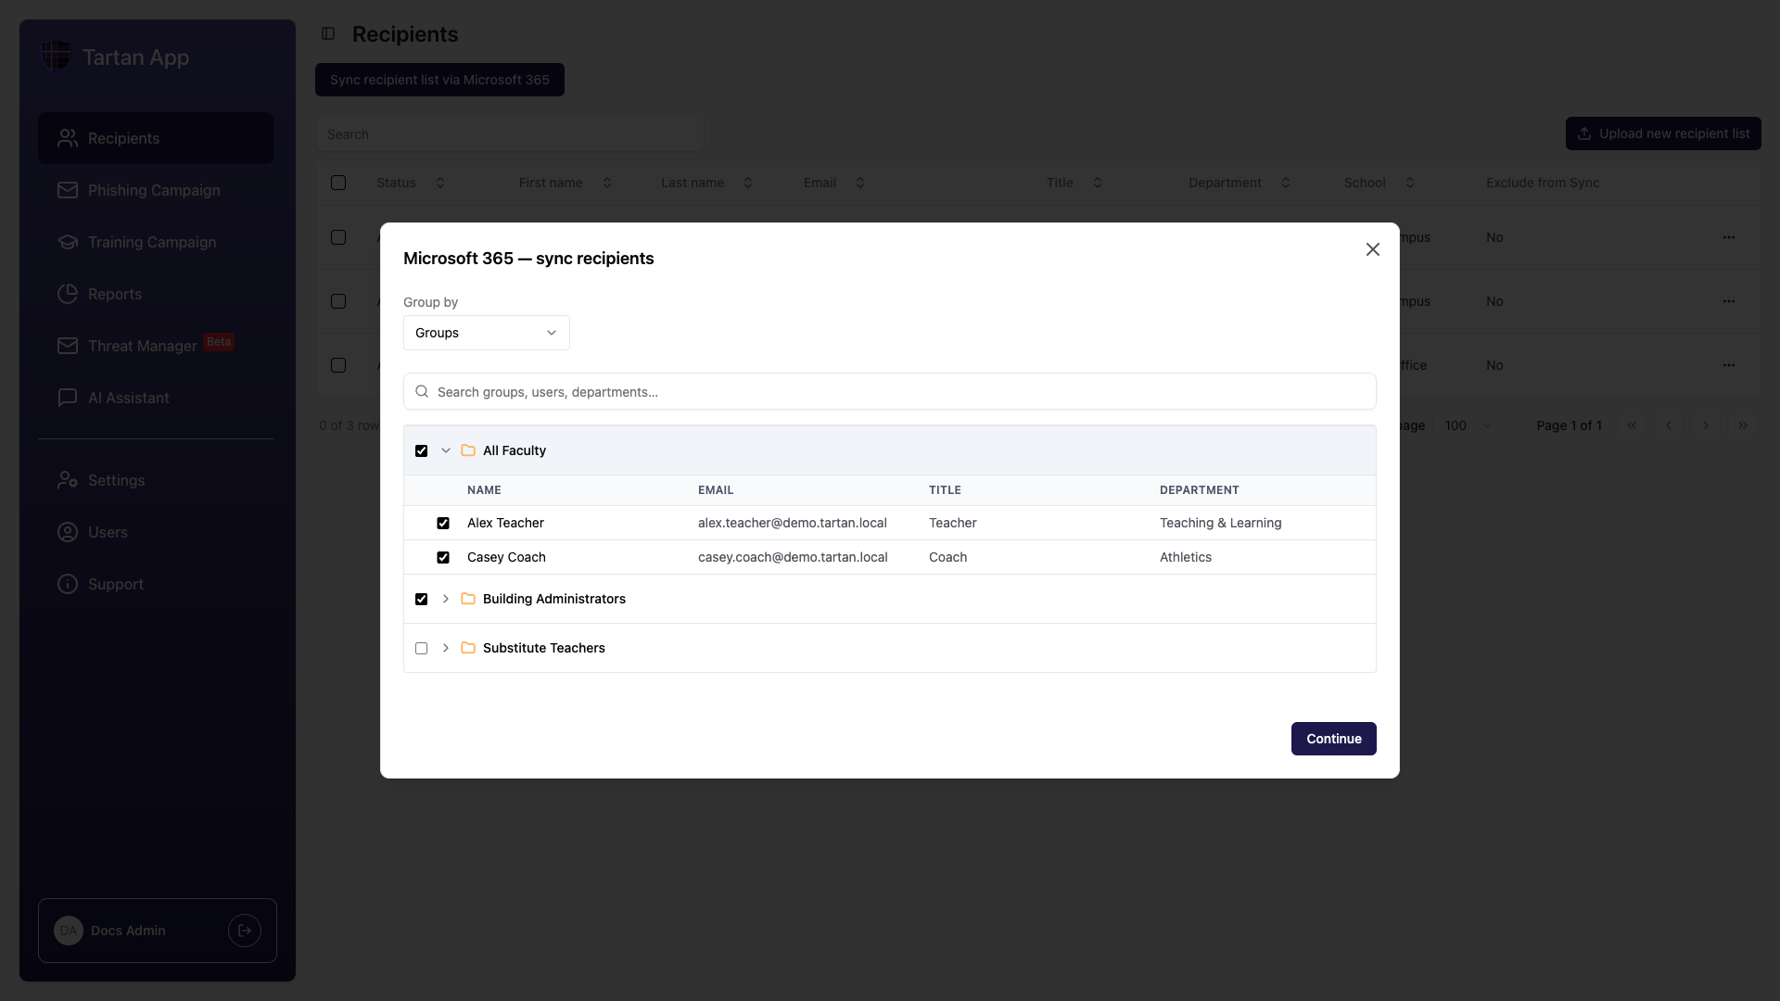Open Threat Manager in the sidebar

pos(156,346)
